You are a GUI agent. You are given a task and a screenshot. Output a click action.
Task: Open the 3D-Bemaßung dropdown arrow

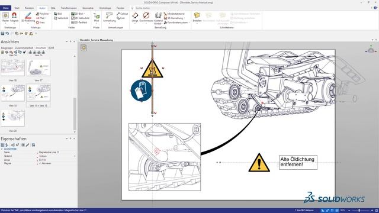pyautogui.click(x=184, y=18)
